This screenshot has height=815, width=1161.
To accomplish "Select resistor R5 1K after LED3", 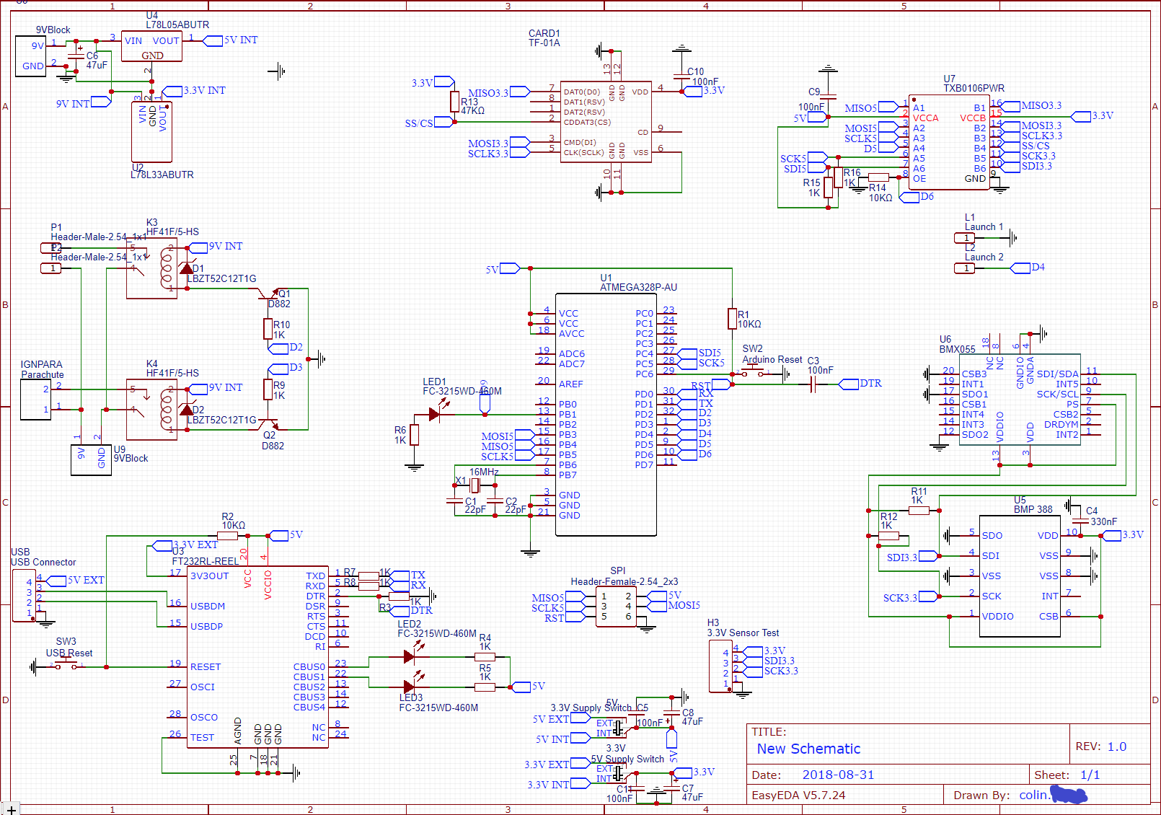I will point(485,687).
